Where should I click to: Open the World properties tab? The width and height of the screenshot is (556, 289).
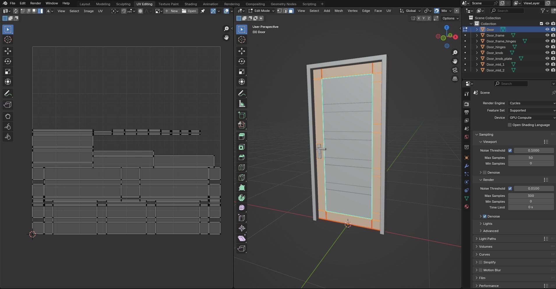467,137
